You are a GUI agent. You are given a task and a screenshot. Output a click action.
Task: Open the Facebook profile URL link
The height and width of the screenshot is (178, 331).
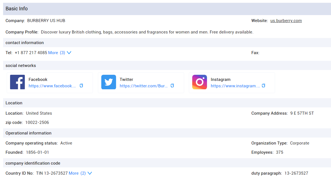click(x=52, y=86)
